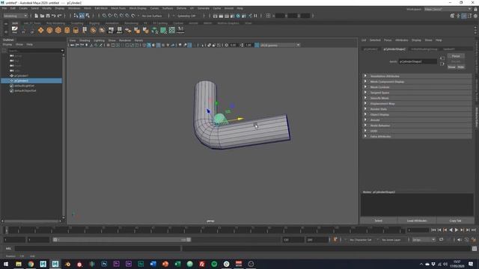Select pCylinder1 in the Outliner
The image size is (479, 269).
click(22, 75)
